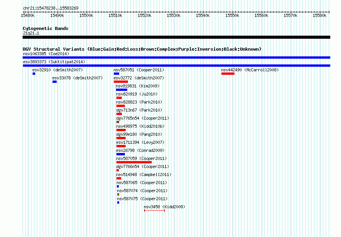
Task: Select long red nsv587059 loss bar
Action: tap(134, 162)
